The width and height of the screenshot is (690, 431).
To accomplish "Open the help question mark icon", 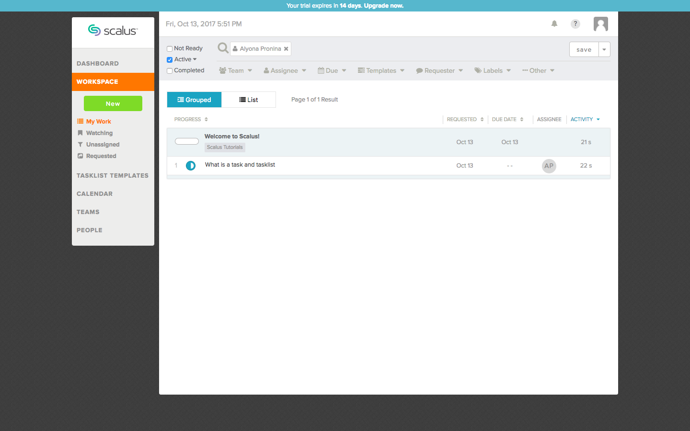I will point(575,24).
